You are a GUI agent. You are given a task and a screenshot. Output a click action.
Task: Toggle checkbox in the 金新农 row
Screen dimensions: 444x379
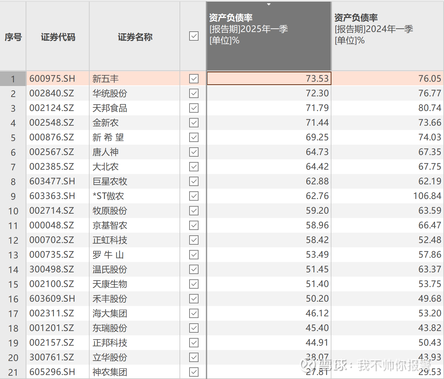(x=194, y=123)
